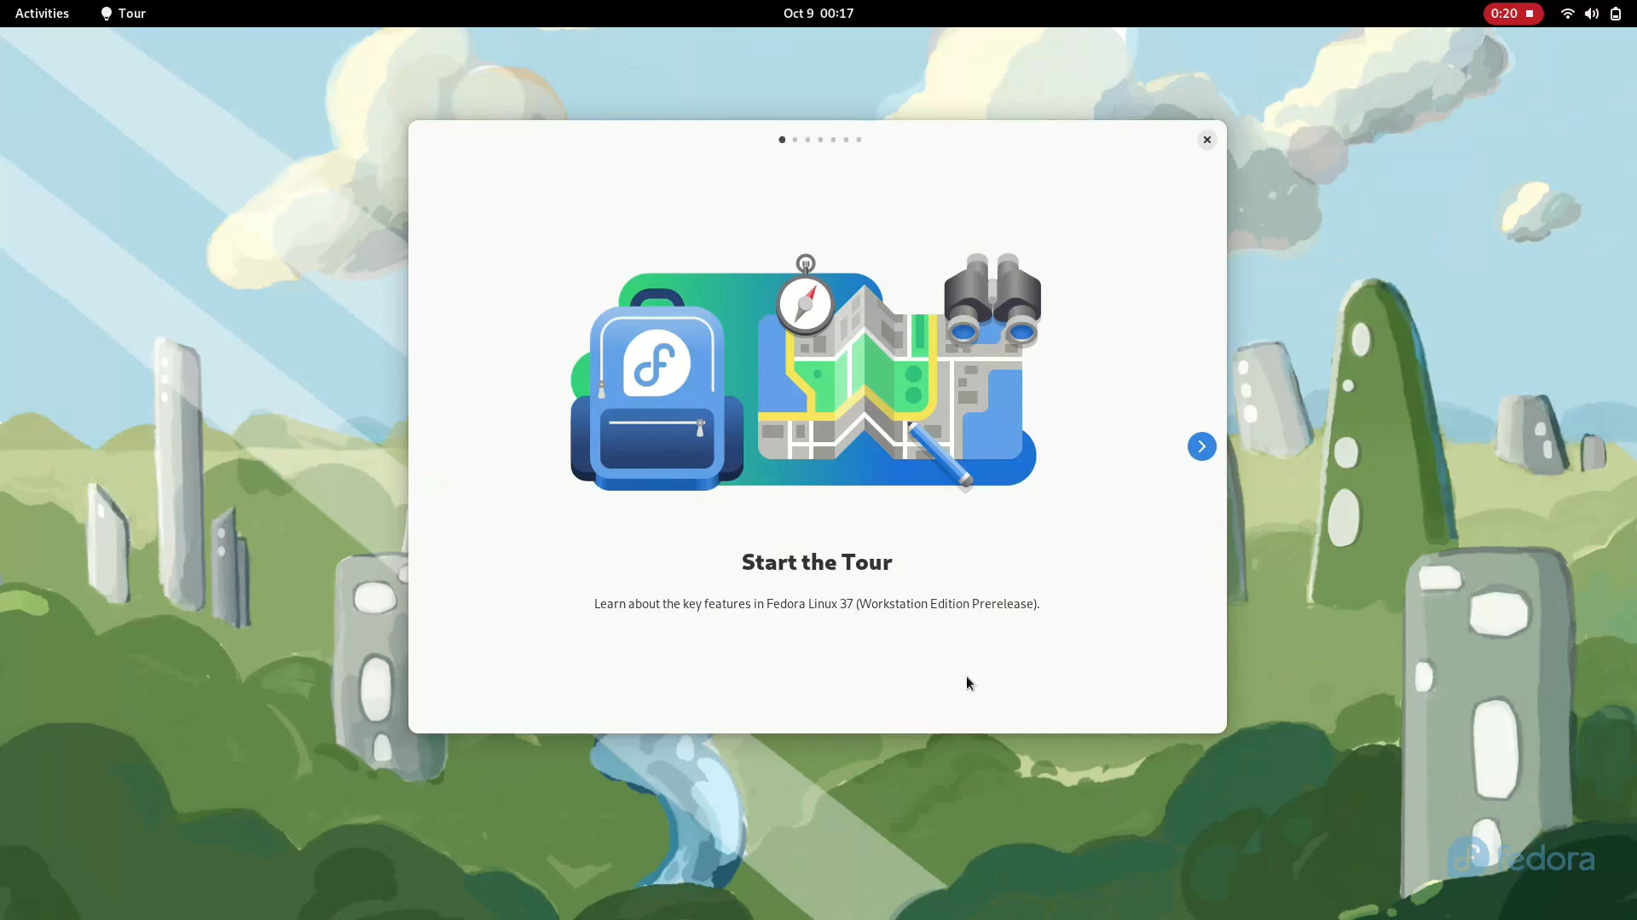Open the Activities overview
This screenshot has width=1637, height=920.
point(41,13)
